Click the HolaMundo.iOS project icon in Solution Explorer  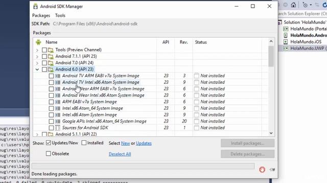(x=286, y=42)
